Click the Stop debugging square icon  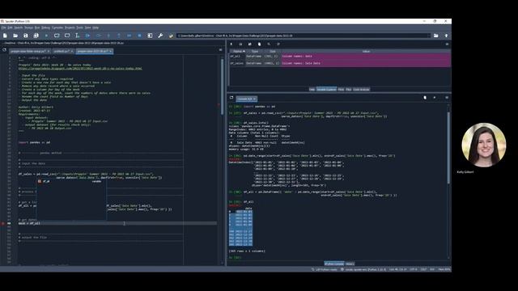(139, 36)
